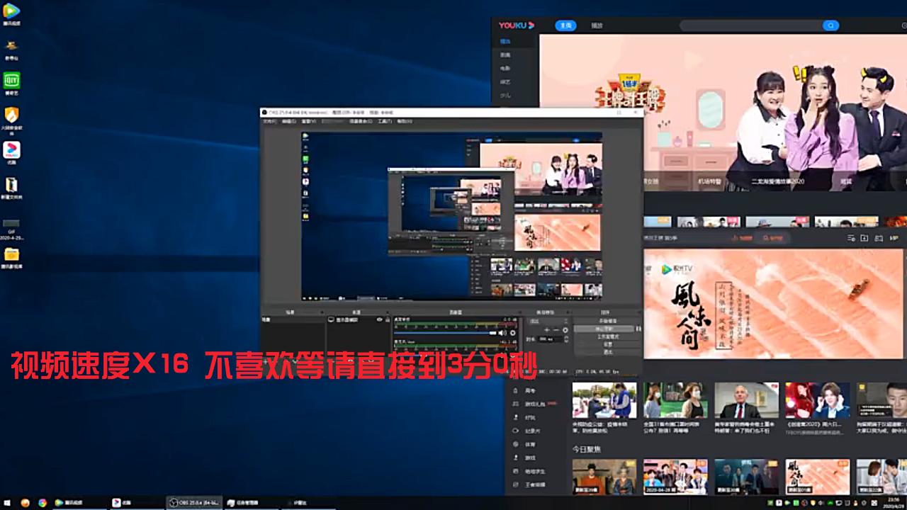Toggle lock icon of 显示器捕获 source in OBS
The height and width of the screenshot is (510, 907).
click(387, 320)
